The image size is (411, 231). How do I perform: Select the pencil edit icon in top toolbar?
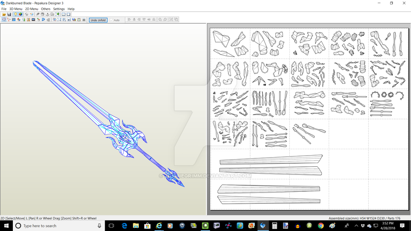[x=37, y=14]
